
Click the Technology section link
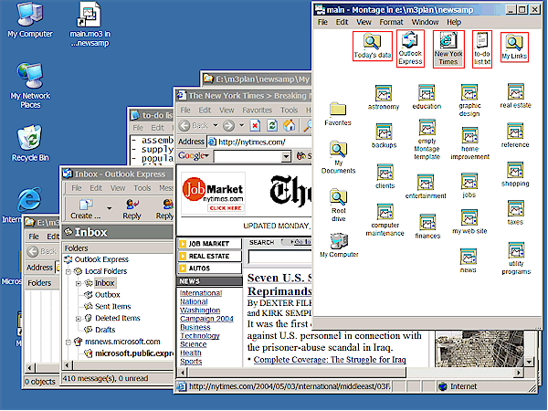199,335
